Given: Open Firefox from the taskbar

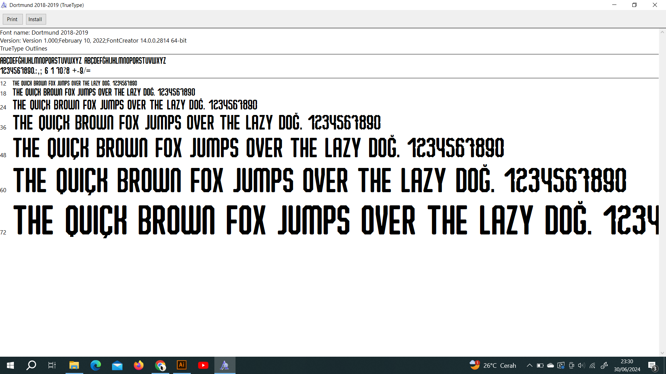Looking at the screenshot, I should click(139, 365).
